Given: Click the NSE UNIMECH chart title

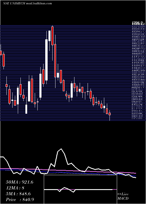Looking at the screenshot, I should coord(27,3).
